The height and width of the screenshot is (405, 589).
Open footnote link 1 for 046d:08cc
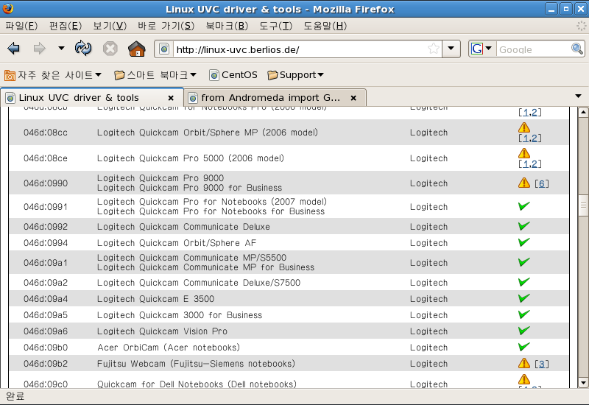point(526,138)
